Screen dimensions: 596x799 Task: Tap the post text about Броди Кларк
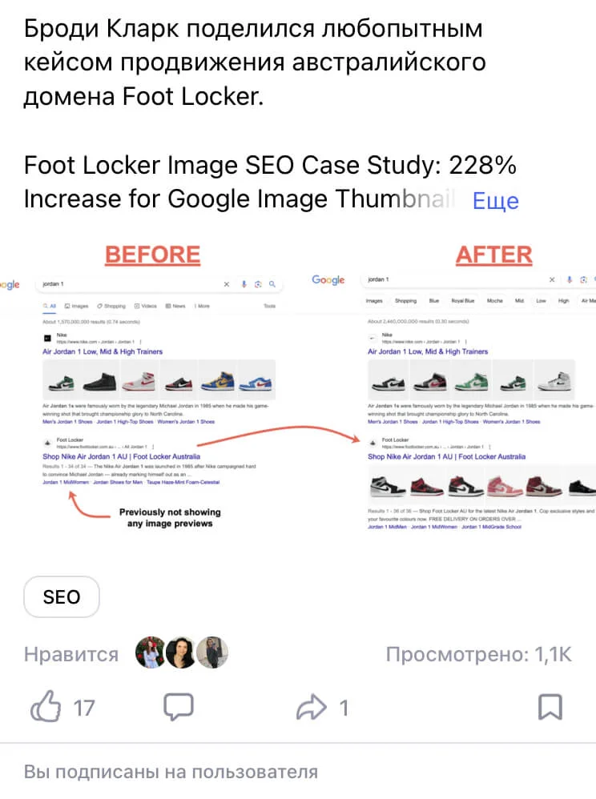point(255,62)
